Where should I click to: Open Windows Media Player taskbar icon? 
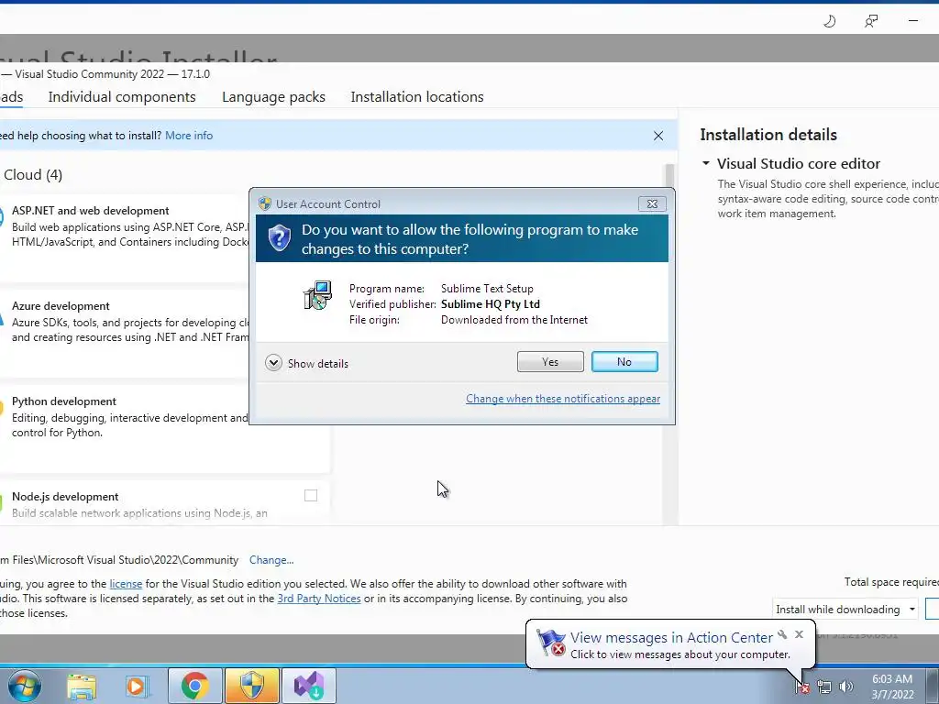tap(137, 686)
